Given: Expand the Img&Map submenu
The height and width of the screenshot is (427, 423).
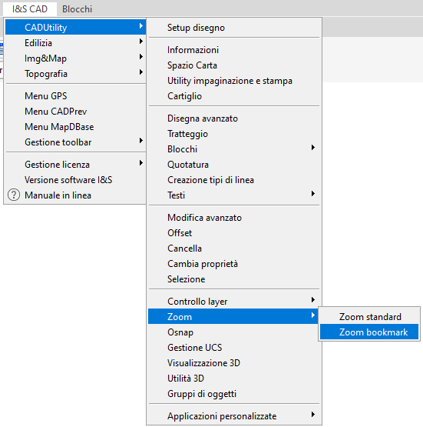Looking at the screenshot, I should click(75, 58).
